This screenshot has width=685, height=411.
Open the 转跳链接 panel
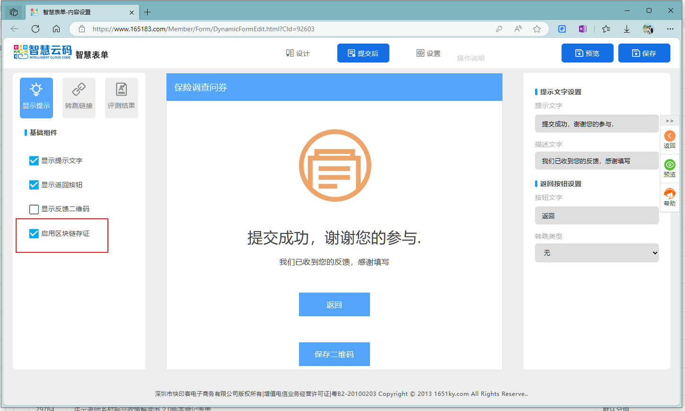79,97
